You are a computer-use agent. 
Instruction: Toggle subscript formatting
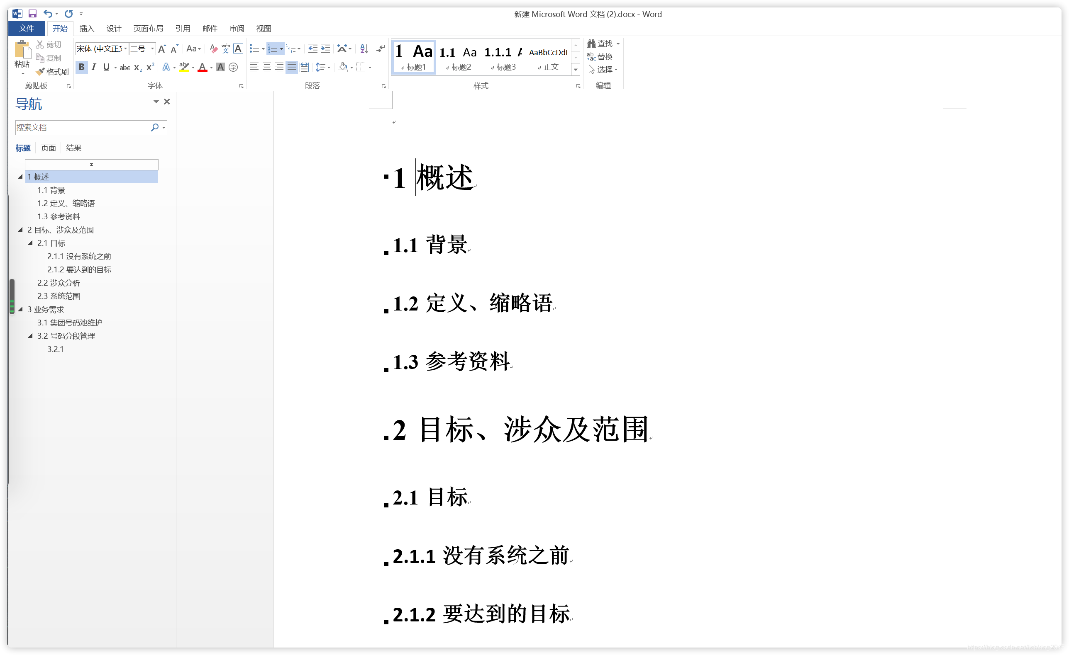[138, 67]
